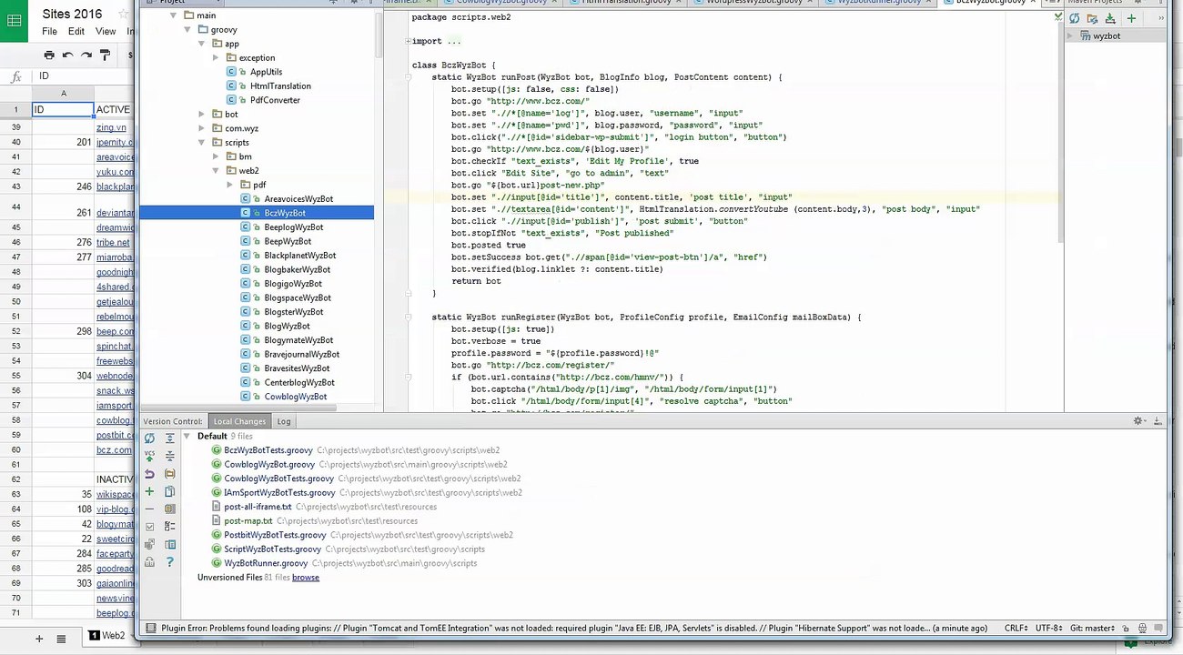Collapse the Default changelist
Image resolution: width=1183 pixels, height=655 pixels.
coord(187,437)
